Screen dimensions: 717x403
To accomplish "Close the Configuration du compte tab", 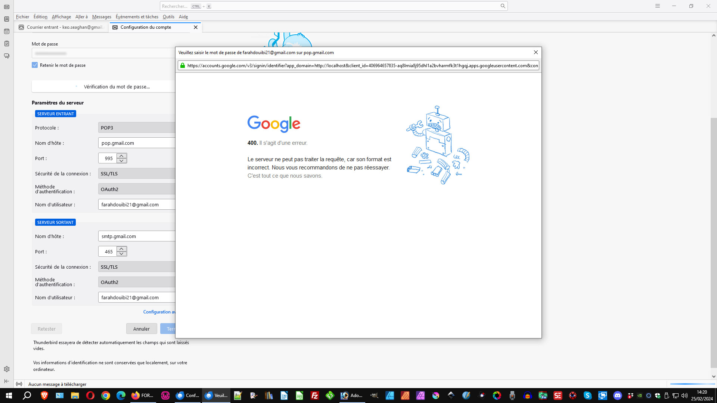I will click(x=196, y=27).
